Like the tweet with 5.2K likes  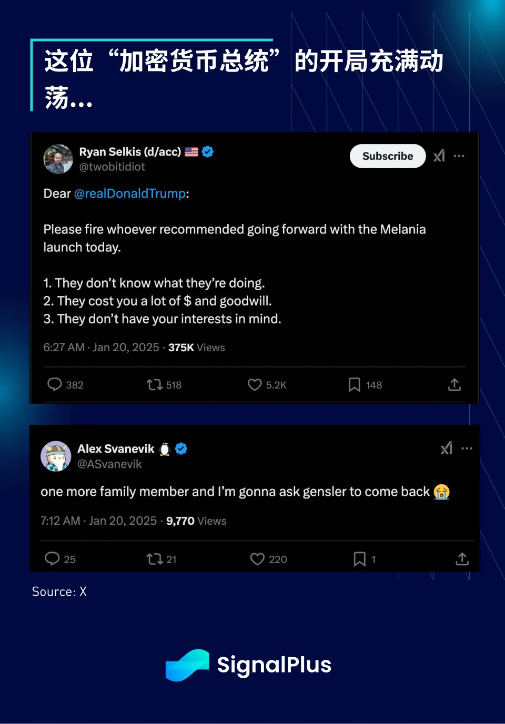255,385
